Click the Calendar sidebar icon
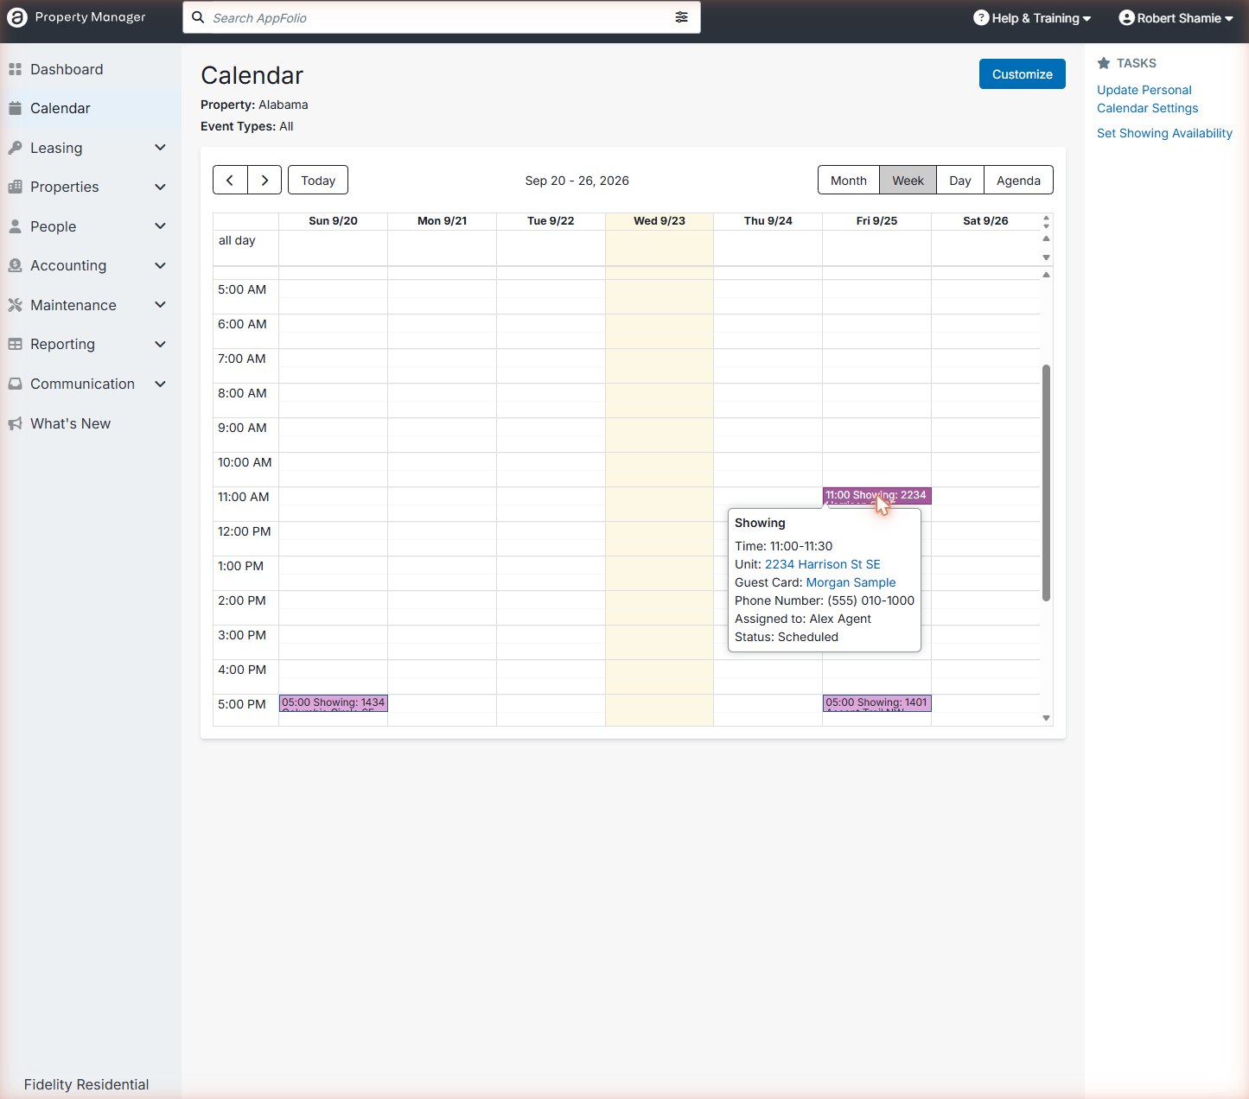The height and width of the screenshot is (1099, 1249). [15, 108]
